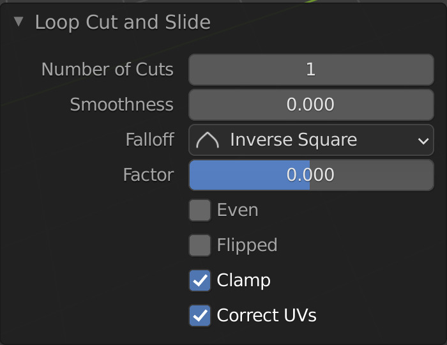Disable the Clamp checkbox

pyautogui.click(x=200, y=280)
